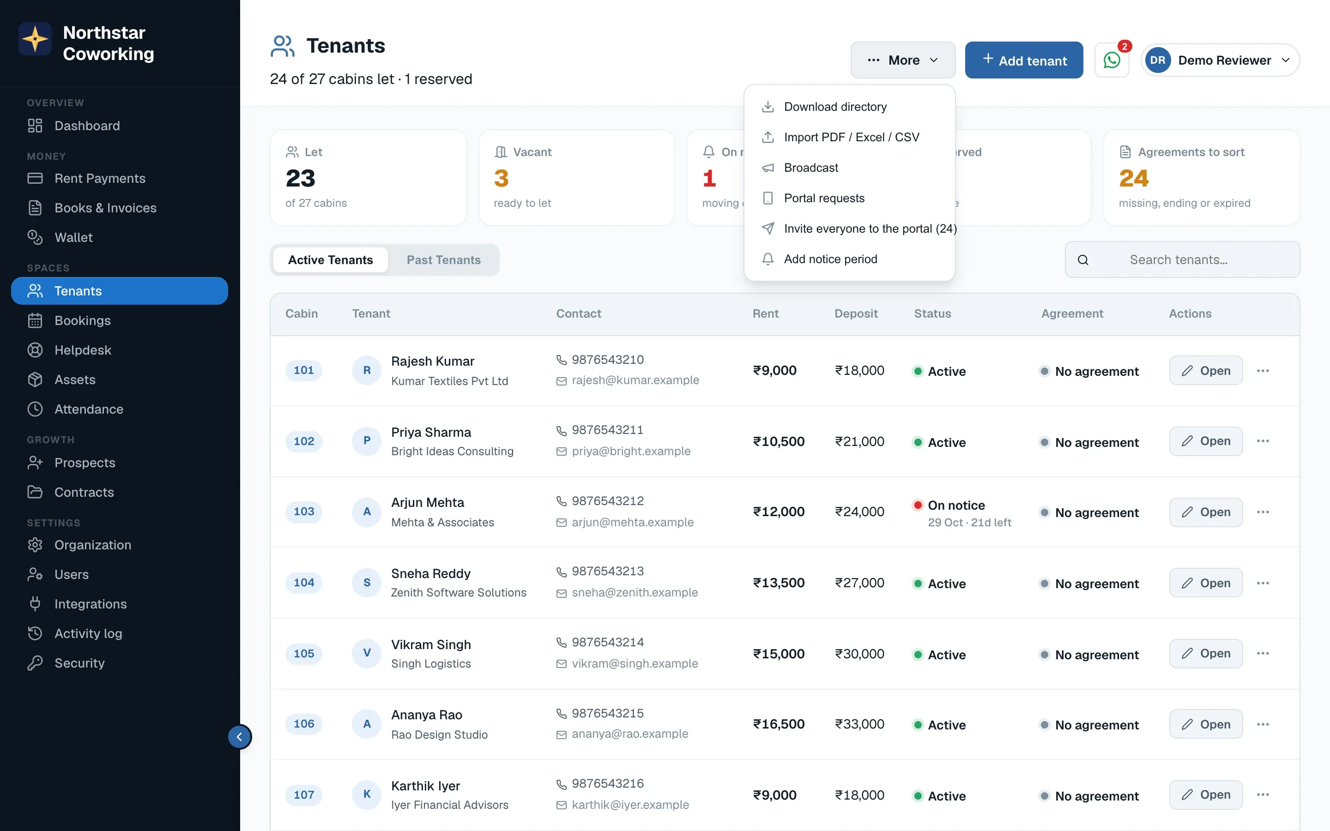
Task: Toggle the More dropdown button
Action: [903, 60]
